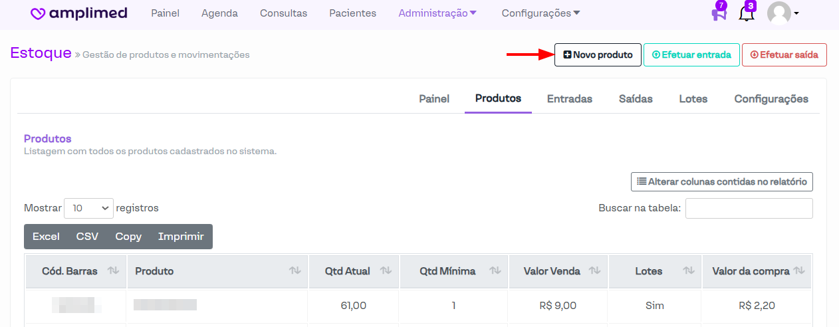Sort by Qtd Mínima column arrows
Image resolution: width=839 pixels, height=327 pixels.
(x=495, y=271)
